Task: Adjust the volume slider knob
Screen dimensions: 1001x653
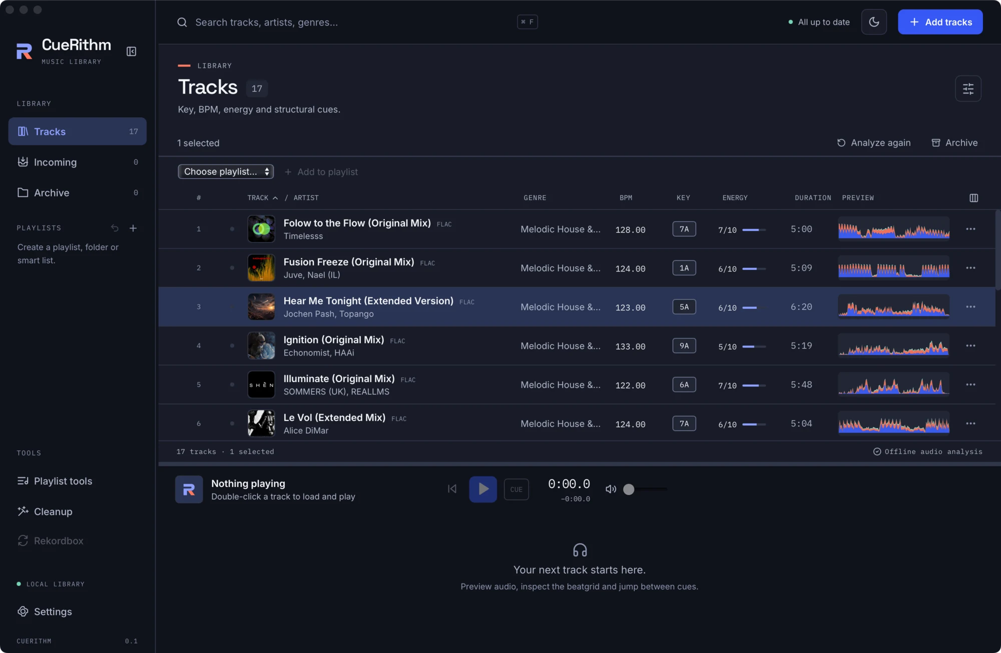Action: tap(629, 489)
